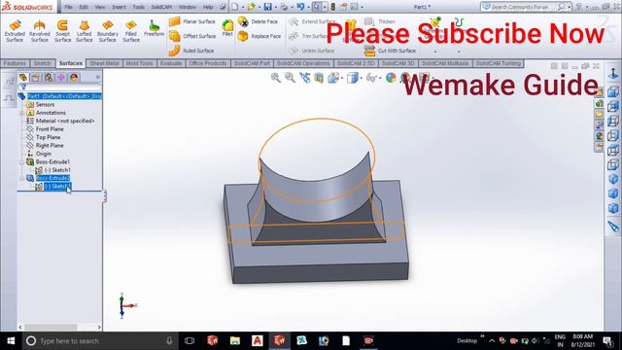The height and width of the screenshot is (350, 622).
Task: Open the Freeform tool
Action: click(154, 28)
